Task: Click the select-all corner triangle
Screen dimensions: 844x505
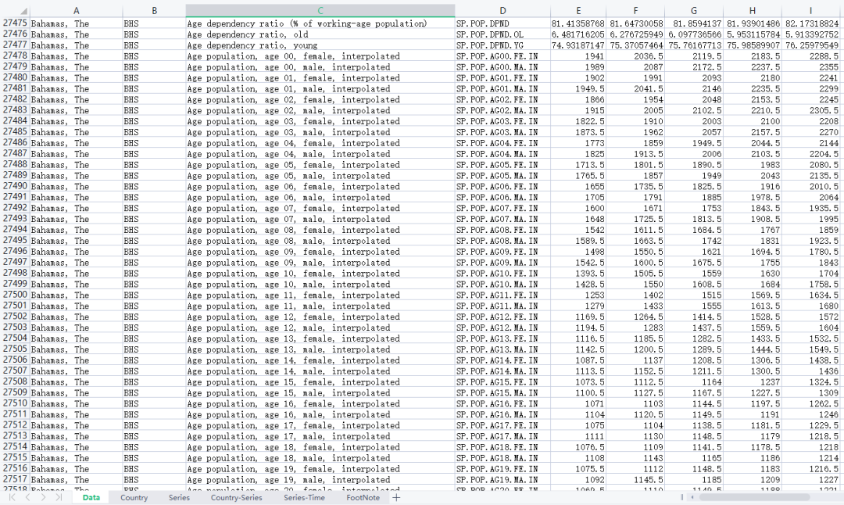Action: 23,11
